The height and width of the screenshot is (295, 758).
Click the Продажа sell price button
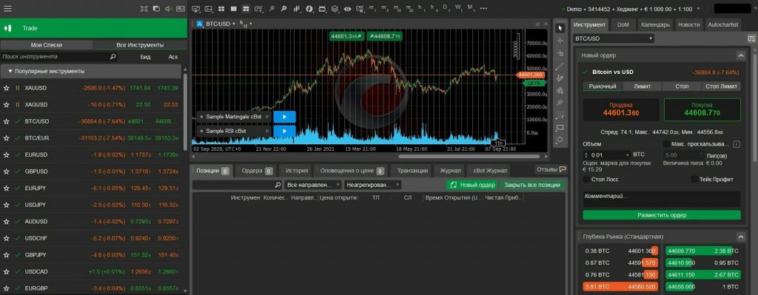621,109
